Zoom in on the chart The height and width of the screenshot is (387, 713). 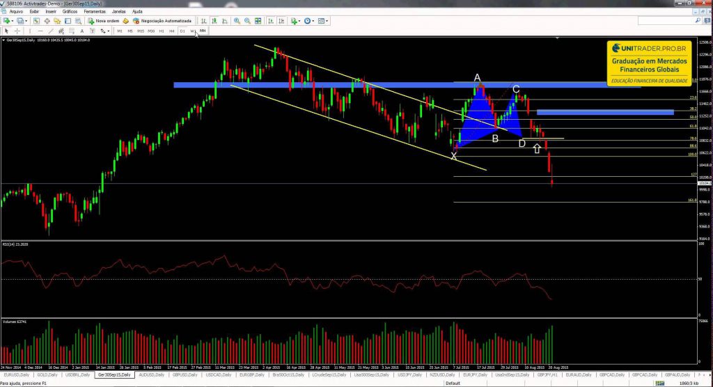[x=237, y=21]
